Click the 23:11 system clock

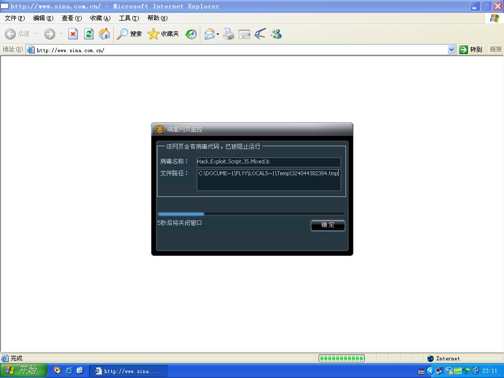point(490,371)
